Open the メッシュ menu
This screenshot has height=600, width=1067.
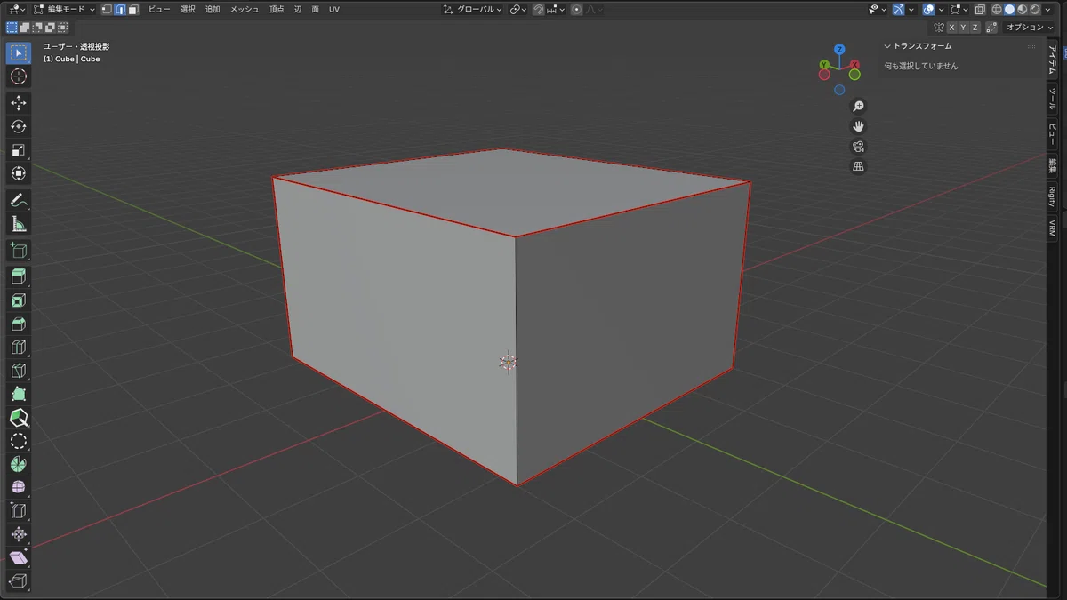pyautogui.click(x=245, y=9)
